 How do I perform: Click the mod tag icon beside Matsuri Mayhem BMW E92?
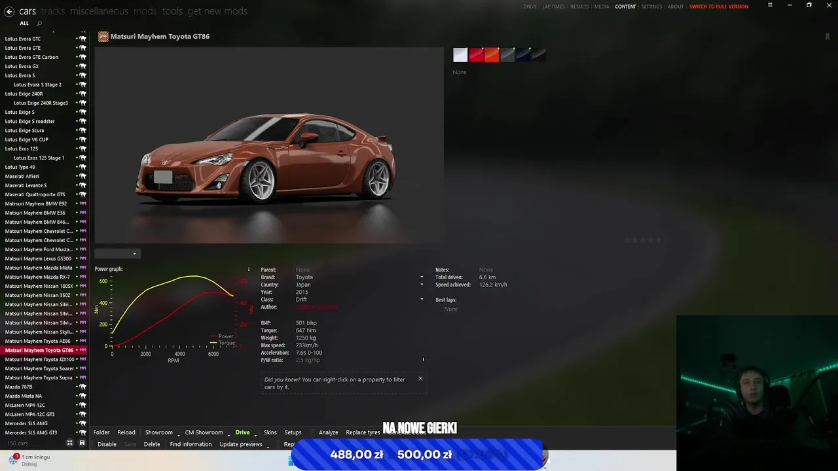(x=82, y=203)
